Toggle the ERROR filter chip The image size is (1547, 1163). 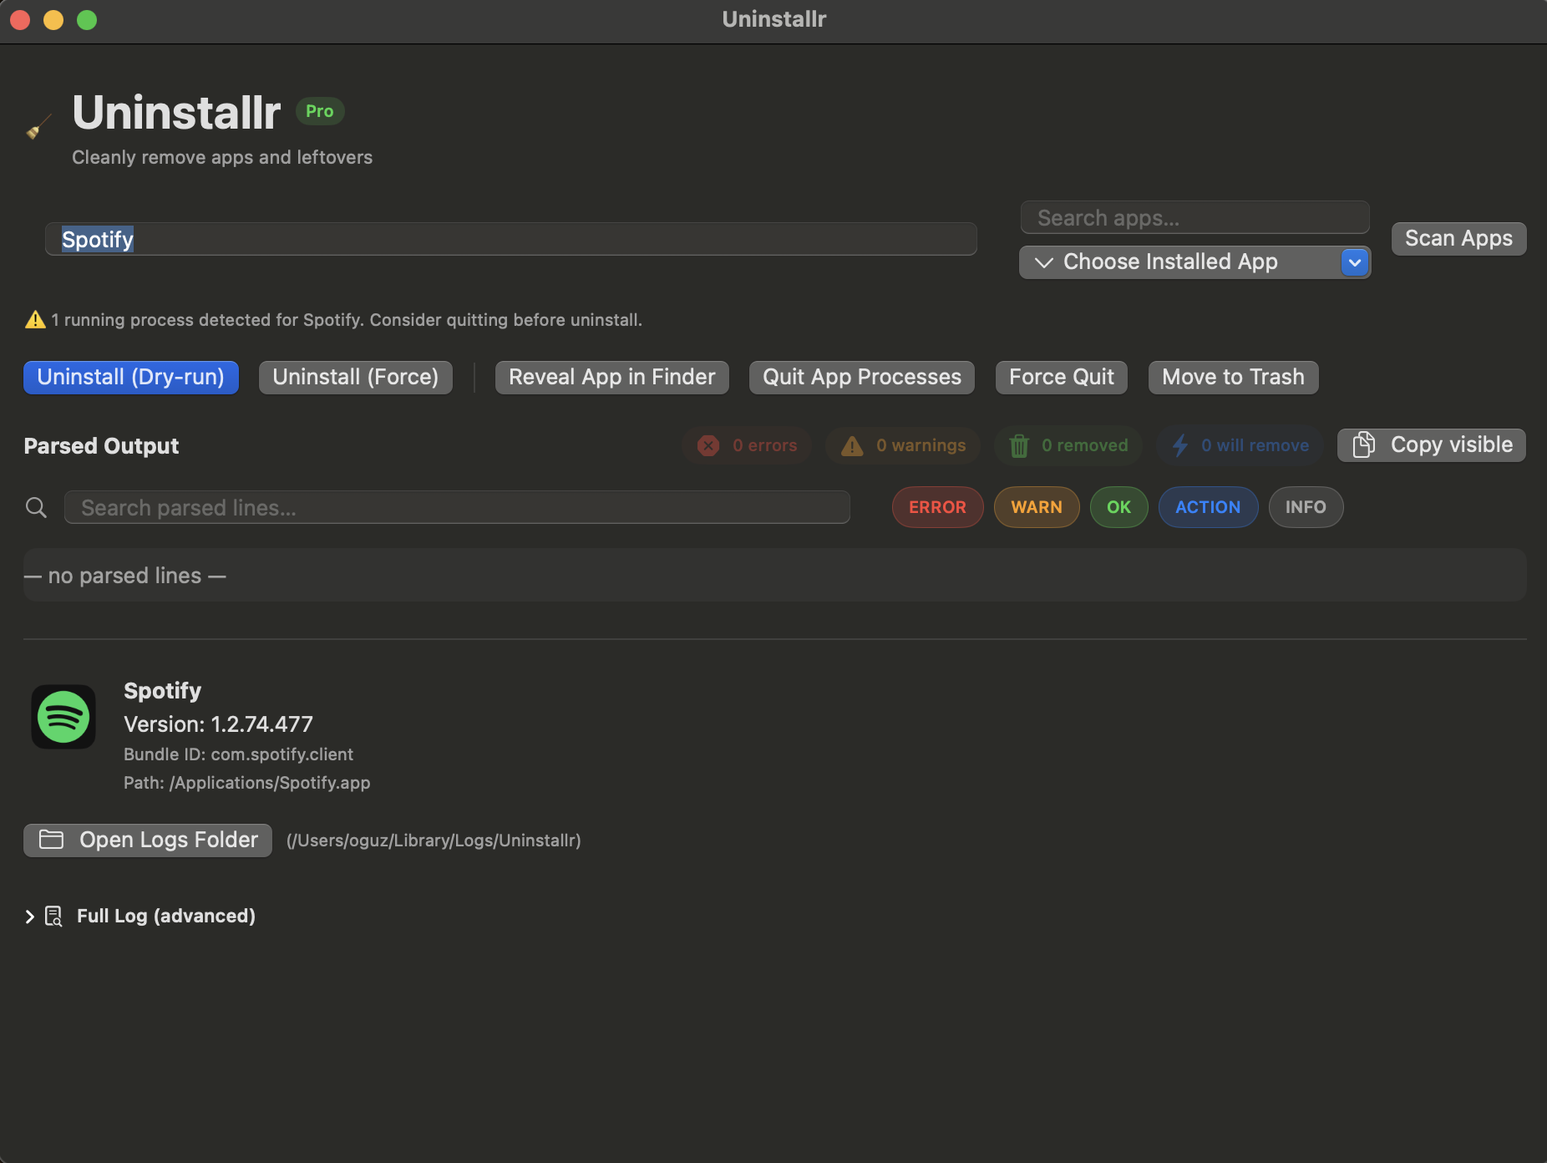(x=937, y=507)
